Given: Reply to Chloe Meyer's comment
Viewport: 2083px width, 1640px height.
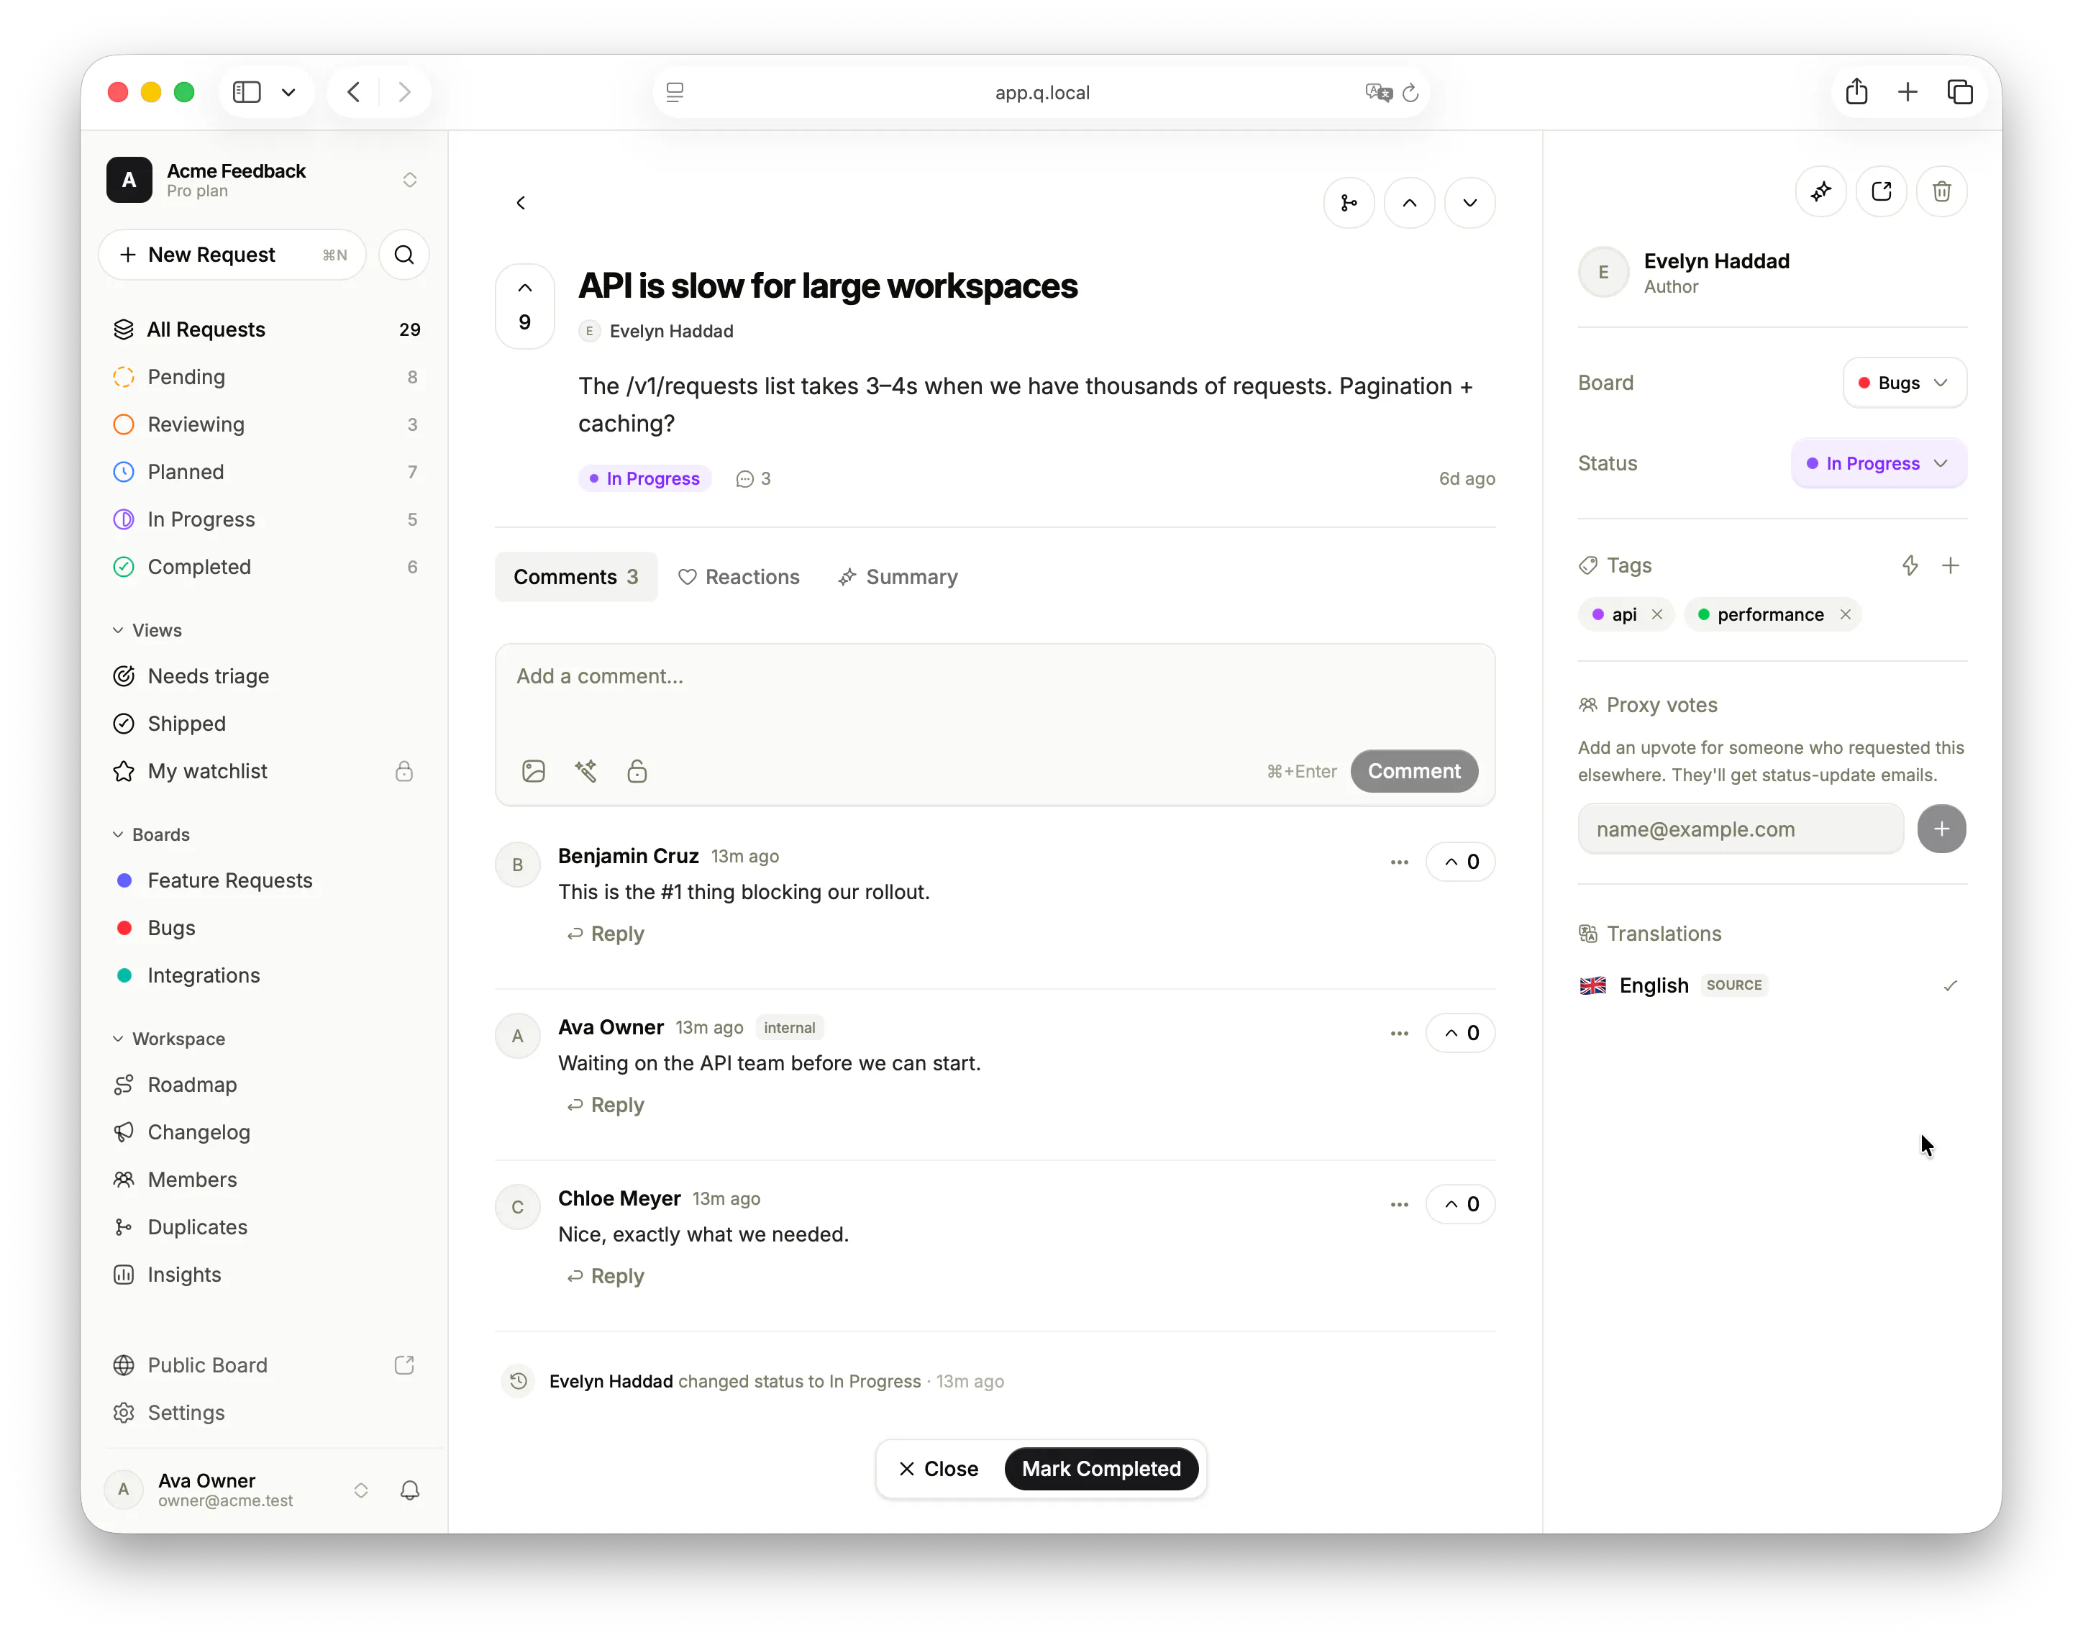Looking at the screenshot, I should tap(605, 1276).
